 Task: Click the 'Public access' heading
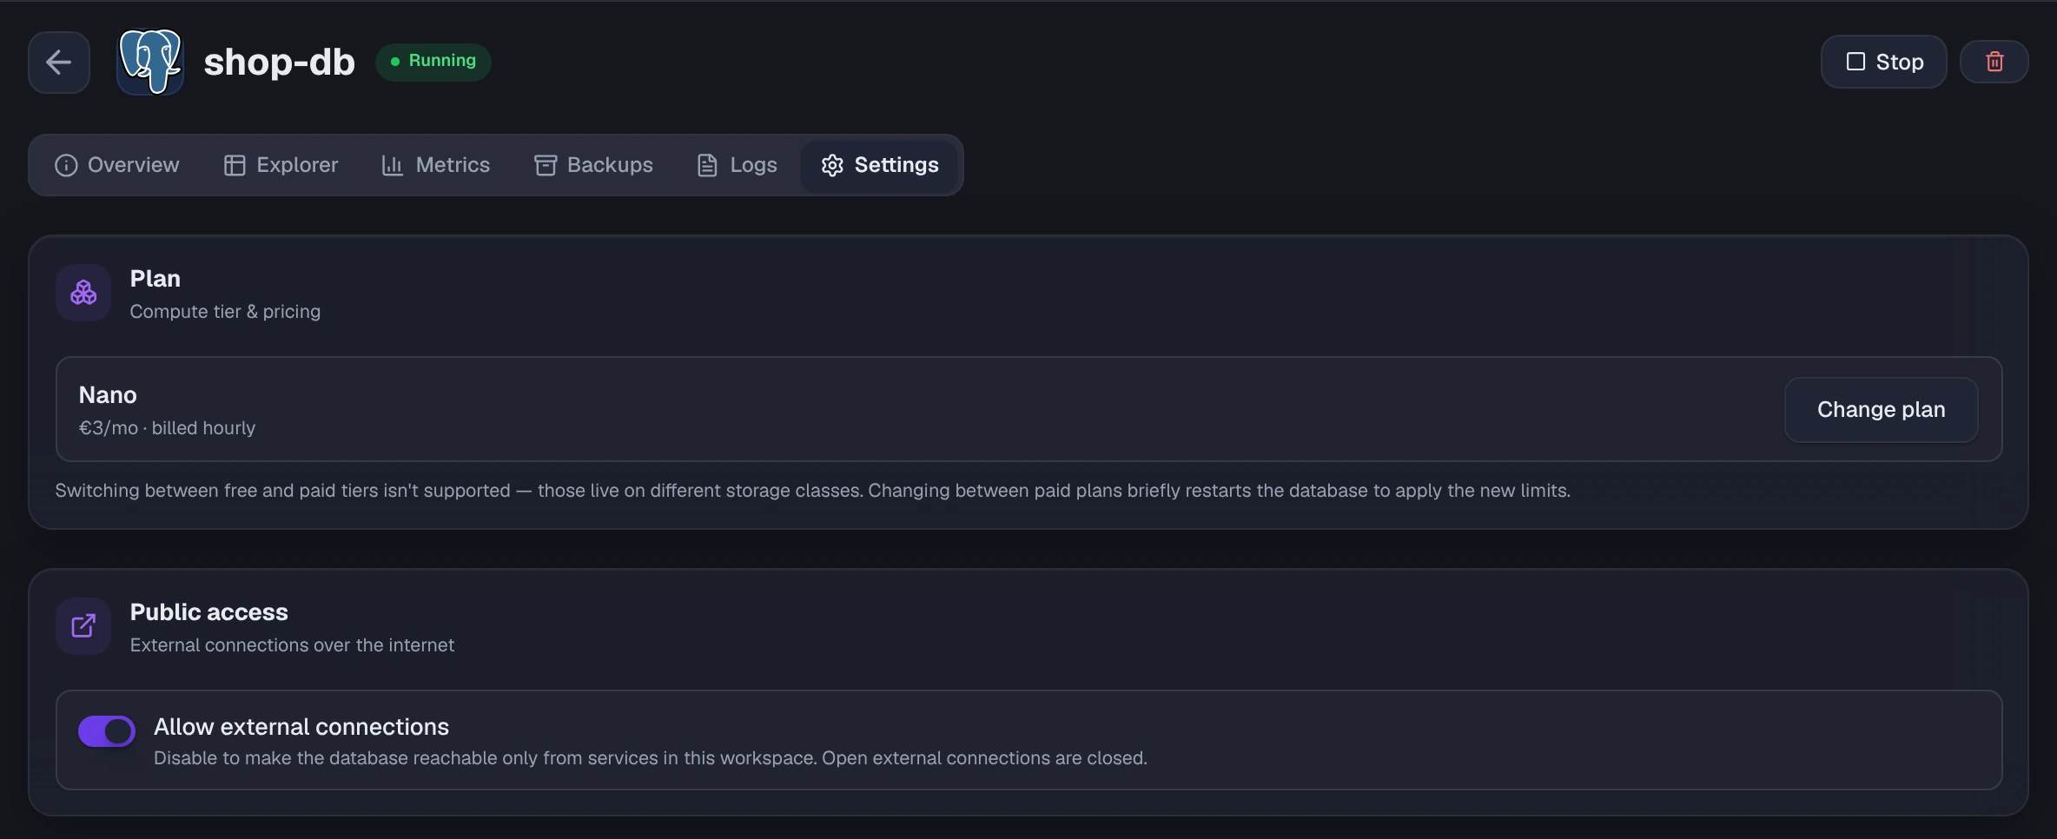tap(208, 612)
